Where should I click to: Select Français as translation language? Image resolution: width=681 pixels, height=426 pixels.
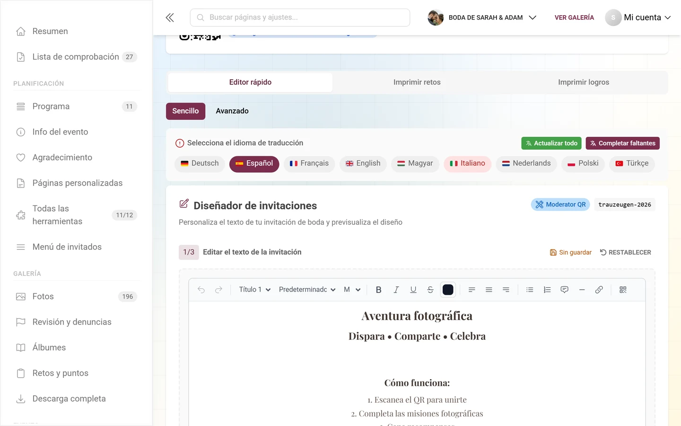pyautogui.click(x=309, y=164)
